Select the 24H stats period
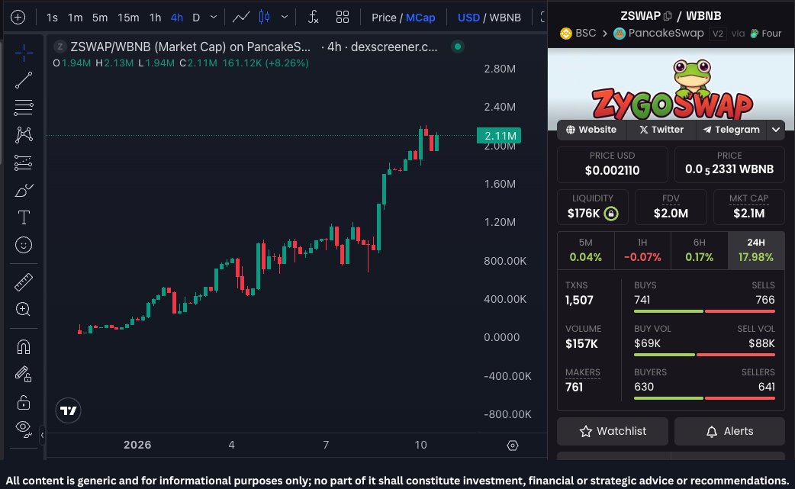Screen dimensions: 795x489 (x=756, y=250)
